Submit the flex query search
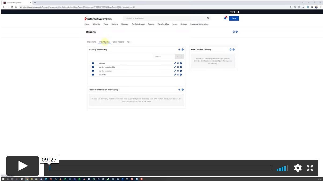 pos(182,56)
